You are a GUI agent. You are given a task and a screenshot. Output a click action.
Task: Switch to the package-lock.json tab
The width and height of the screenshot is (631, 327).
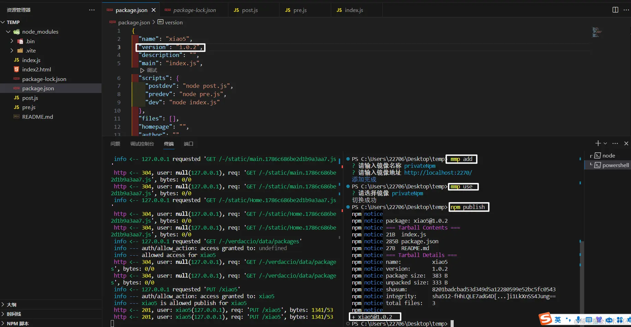click(x=194, y=10)
